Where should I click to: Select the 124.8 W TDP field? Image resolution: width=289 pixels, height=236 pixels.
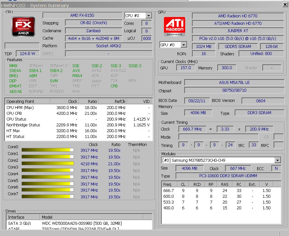(28, 53)
